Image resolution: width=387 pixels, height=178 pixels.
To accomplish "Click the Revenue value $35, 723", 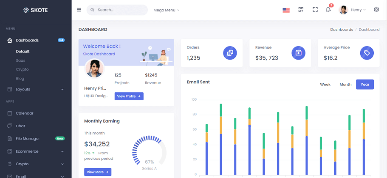I will click(266, 58).
